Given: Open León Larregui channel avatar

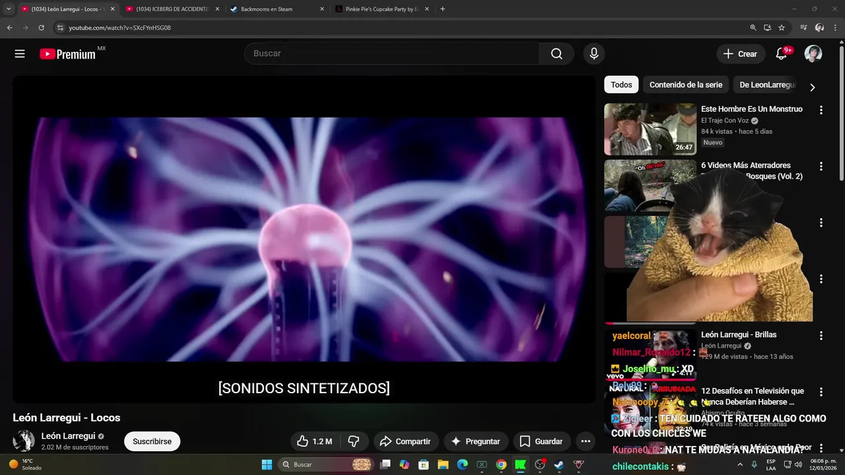Looking at the screenshot, I should pyautogui.click(x=24, y=441).
